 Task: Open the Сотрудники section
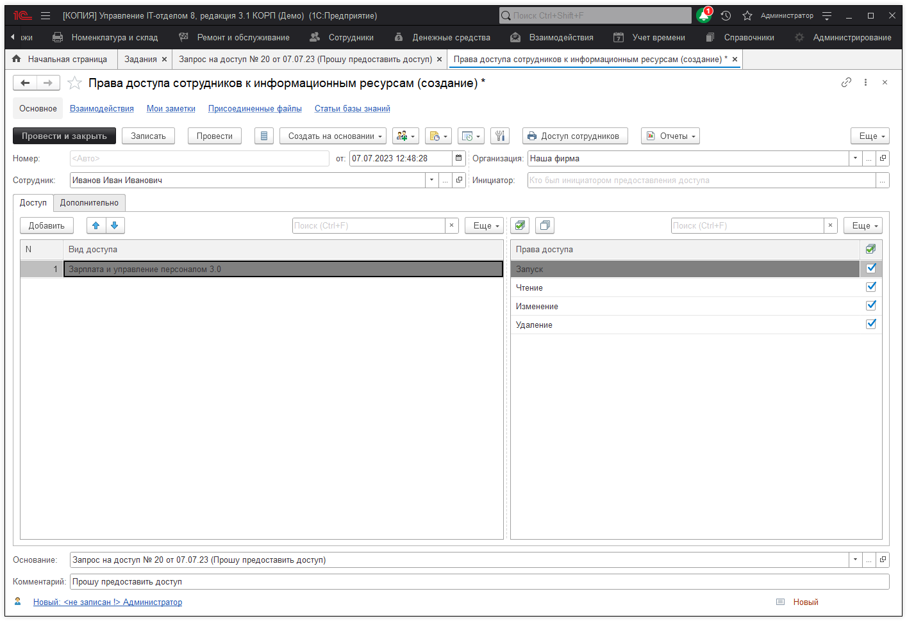(x=342, y=37)
